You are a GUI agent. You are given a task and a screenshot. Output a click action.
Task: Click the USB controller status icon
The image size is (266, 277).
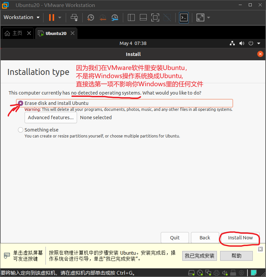(233, 273)
